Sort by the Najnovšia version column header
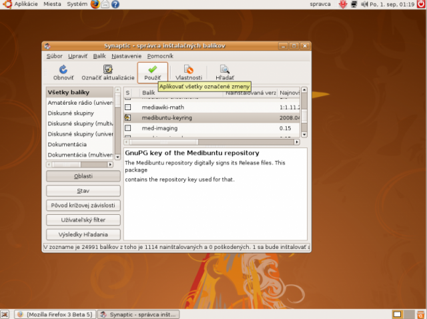This screenshot has height=319, width=427. pyautogui.click(x=289, y=93)
